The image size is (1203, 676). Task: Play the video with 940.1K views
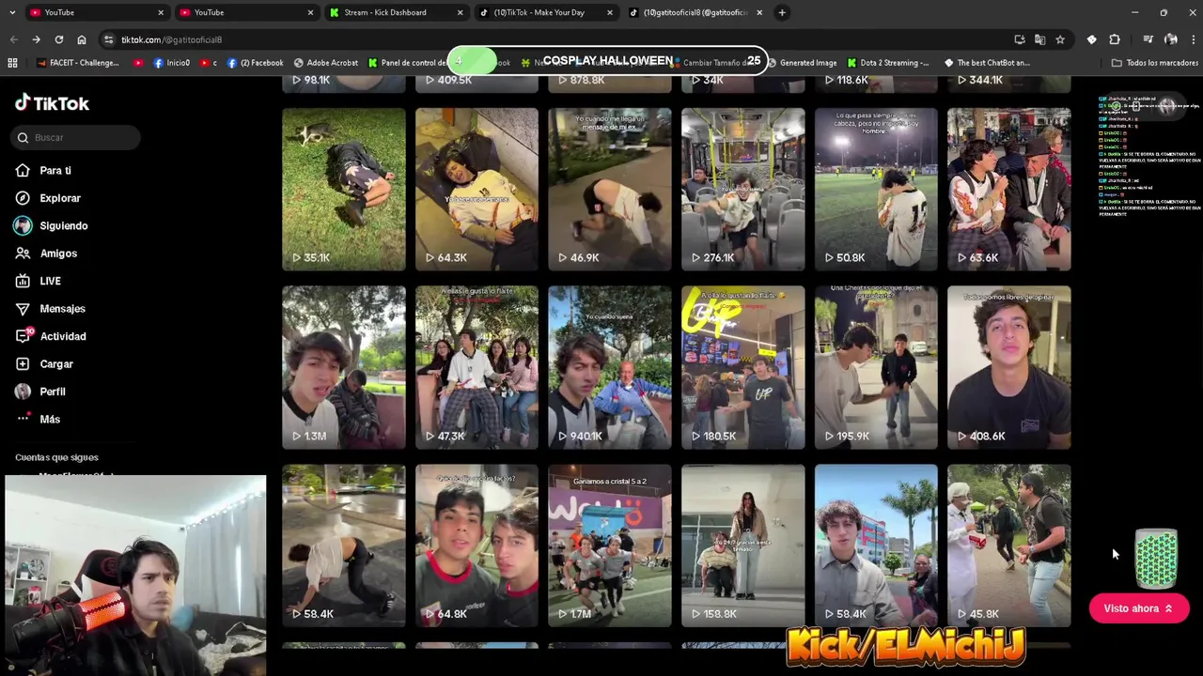coord(610,368)
